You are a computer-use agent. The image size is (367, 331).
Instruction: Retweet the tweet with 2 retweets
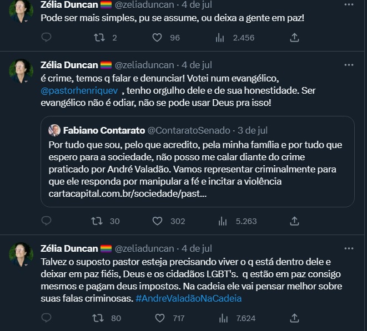pyautogui.click(x=99, y=38)
